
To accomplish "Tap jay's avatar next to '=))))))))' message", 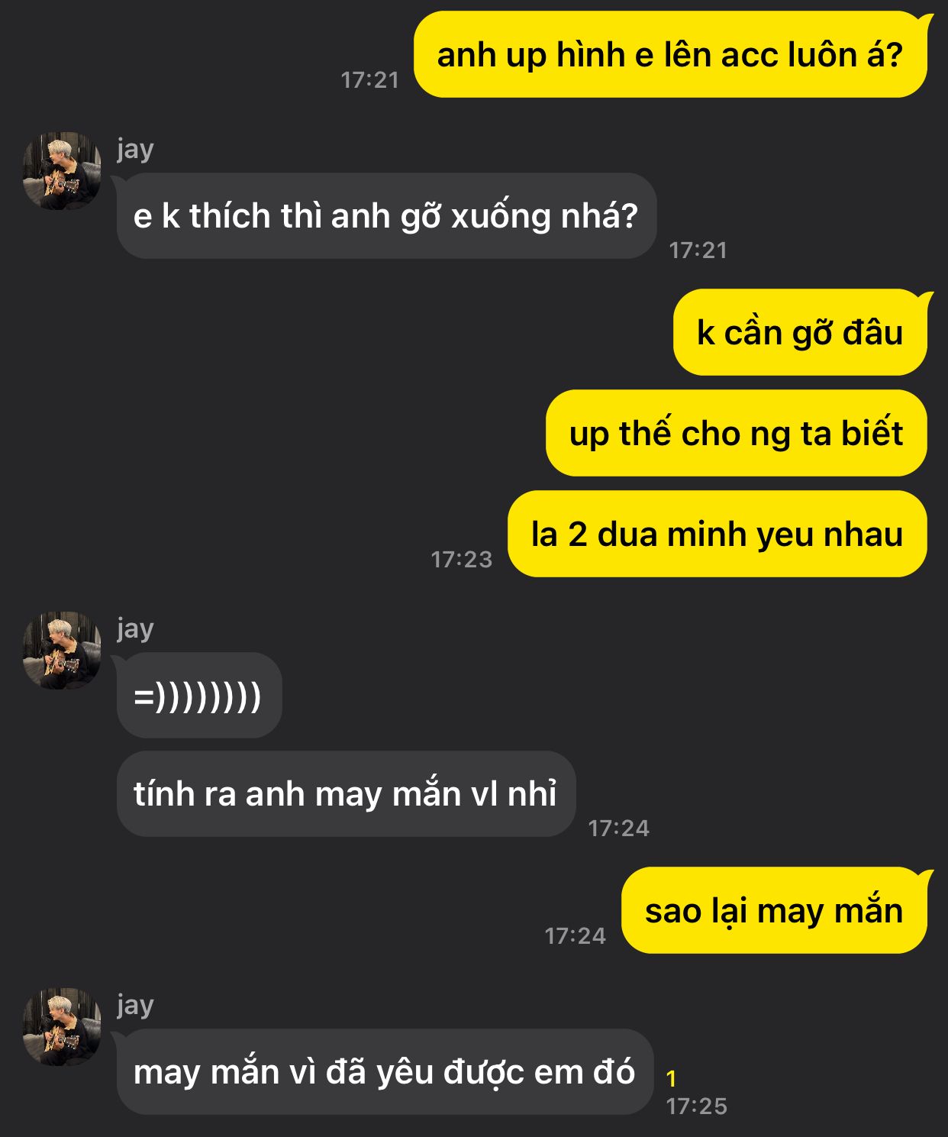I will click(62, 651).
